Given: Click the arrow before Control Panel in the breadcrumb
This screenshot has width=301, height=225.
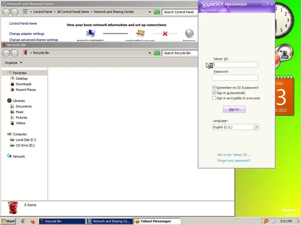Looking at the screenshot, I should pyautogui.click(x=31, y=12).
